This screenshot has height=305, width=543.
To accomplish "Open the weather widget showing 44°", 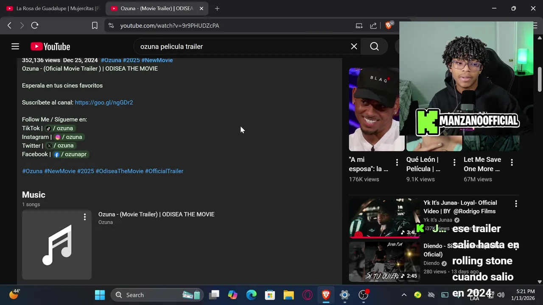I will 14,294.
